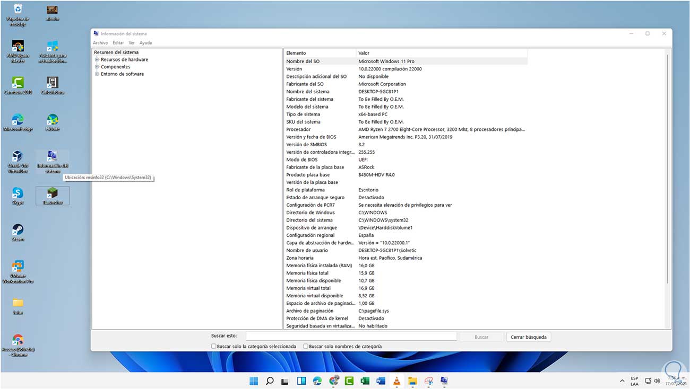Viewport: 690px width, 389px height.
Task: Select the Recursos de hardware label
Action: [125, 60]
